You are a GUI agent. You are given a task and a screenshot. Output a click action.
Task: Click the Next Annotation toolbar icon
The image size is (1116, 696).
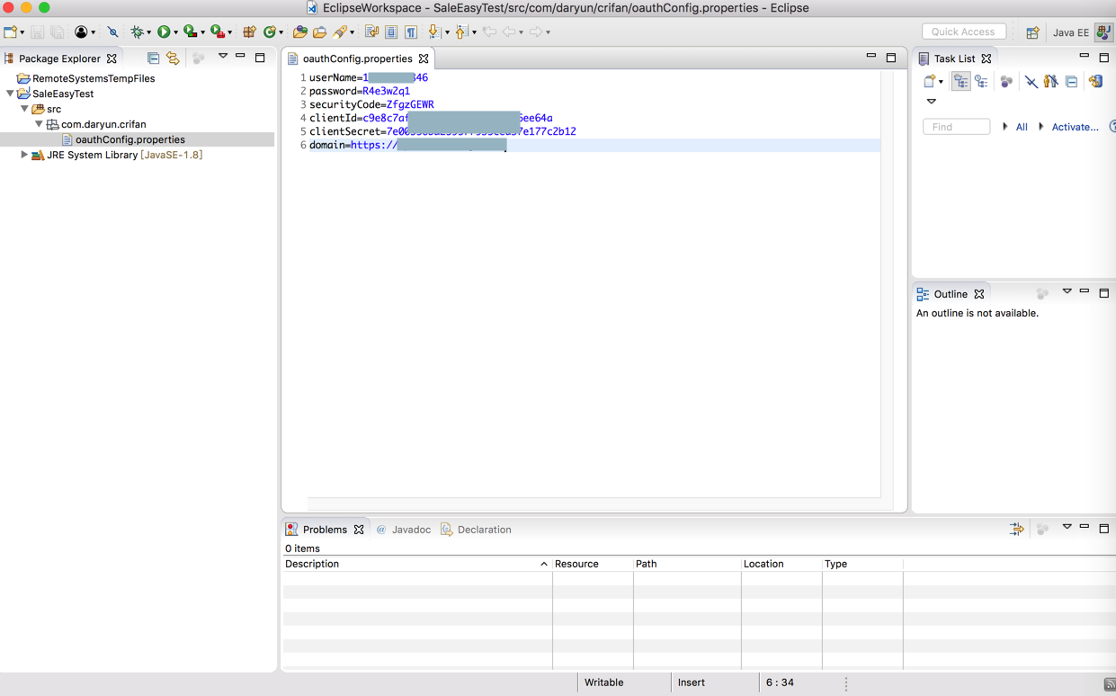pos(433,32)
